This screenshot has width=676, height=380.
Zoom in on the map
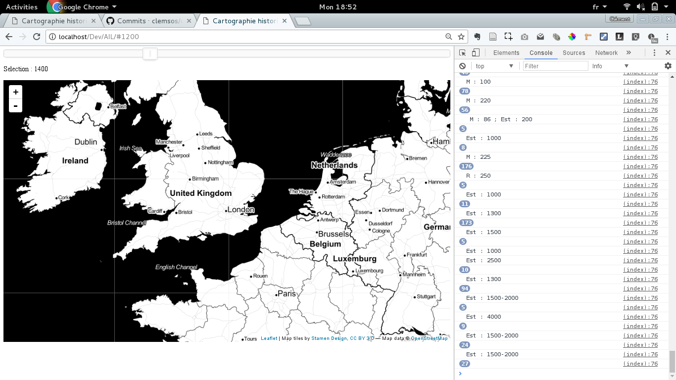[16, 92]
